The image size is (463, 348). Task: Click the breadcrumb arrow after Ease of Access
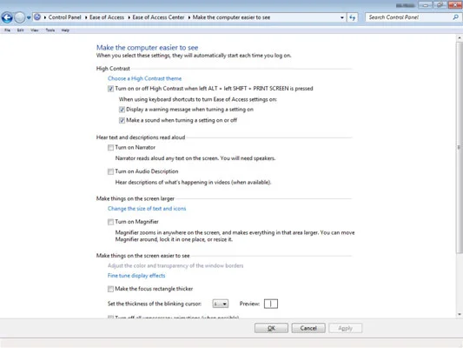tap(129, 17)
